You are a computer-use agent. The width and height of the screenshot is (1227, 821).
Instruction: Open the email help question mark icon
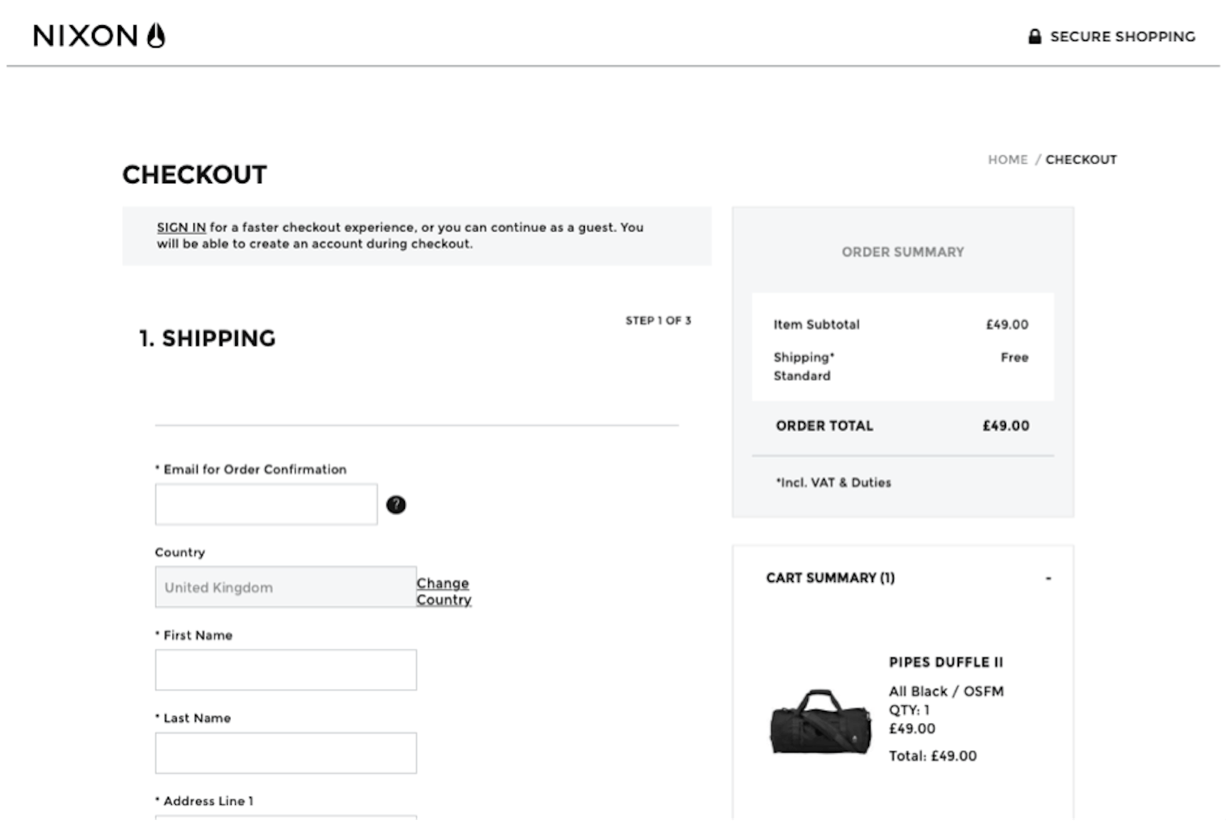click(x=396, y=505)
